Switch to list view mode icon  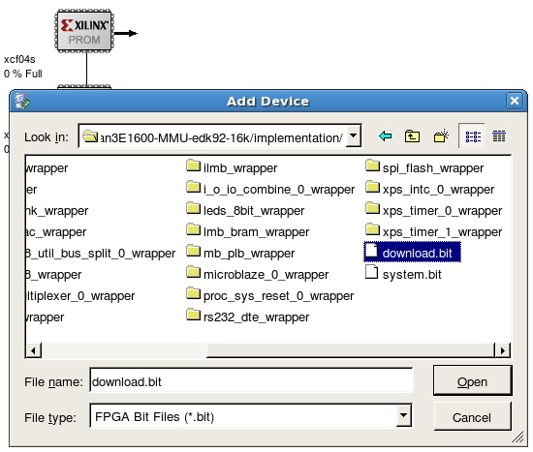(472, 136)
